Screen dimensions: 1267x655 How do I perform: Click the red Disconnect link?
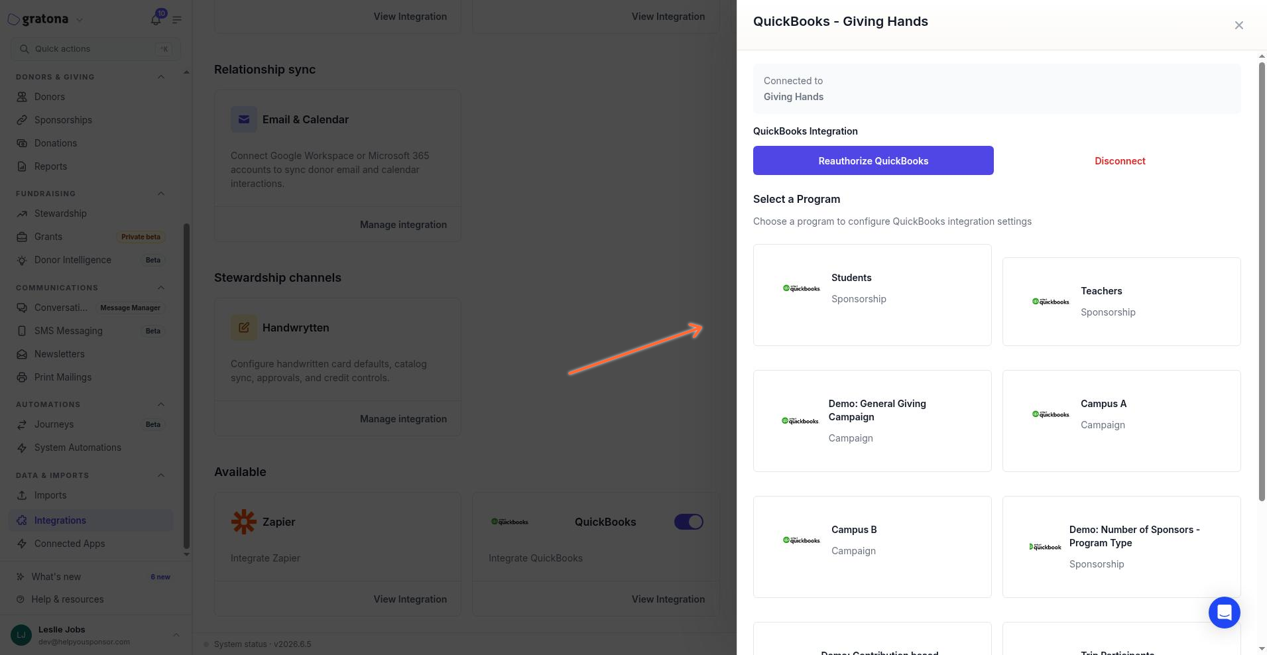1120,161
